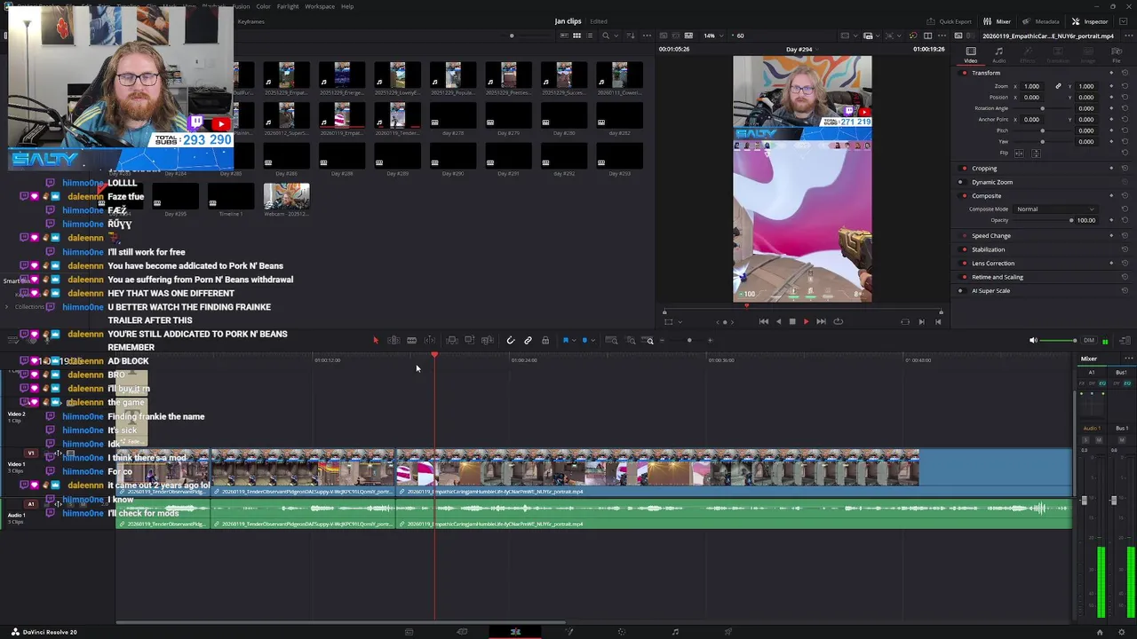Click the timeline zoom in plus
The width and height of the screenshot is (1137, 639).
[710, 341]
